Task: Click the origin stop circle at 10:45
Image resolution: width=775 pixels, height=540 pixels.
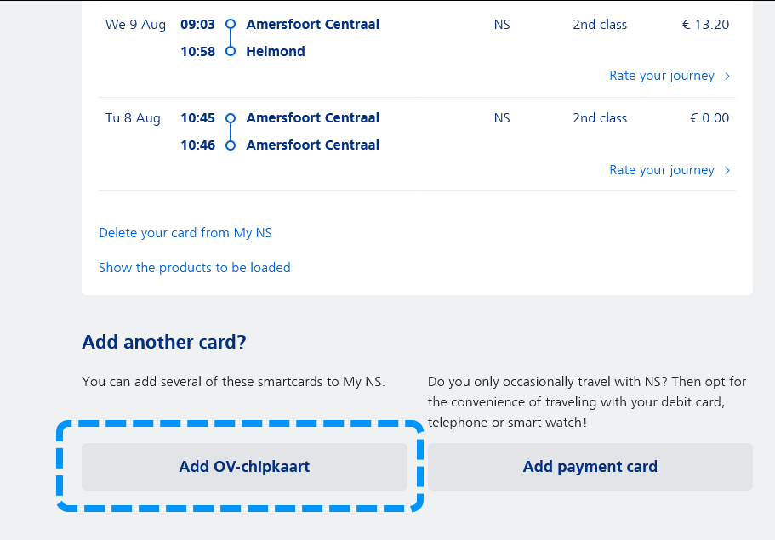Action: pos(230,118)
